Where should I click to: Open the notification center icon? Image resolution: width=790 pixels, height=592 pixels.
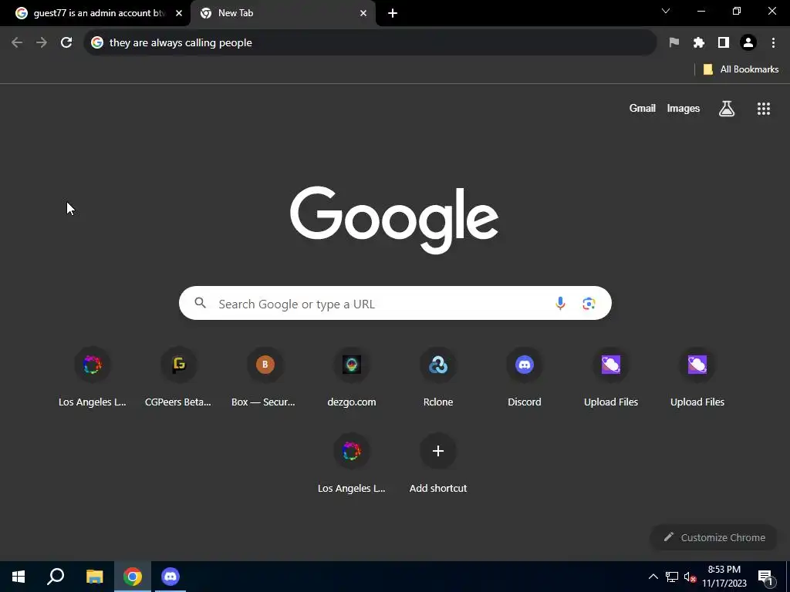click(765, 577)
